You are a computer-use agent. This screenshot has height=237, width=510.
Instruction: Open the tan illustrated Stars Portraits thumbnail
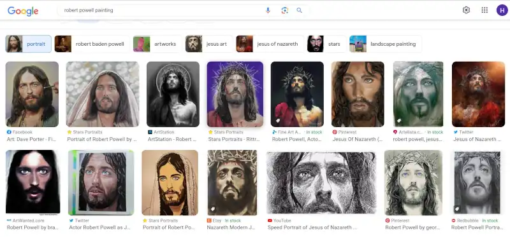[170, 182]
